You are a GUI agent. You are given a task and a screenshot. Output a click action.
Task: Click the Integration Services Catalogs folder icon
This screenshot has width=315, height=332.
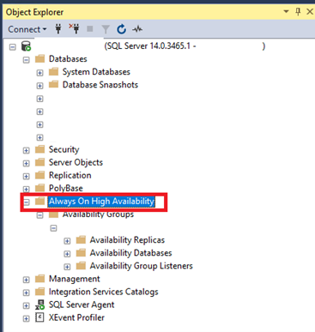click(x=40, y=292)
